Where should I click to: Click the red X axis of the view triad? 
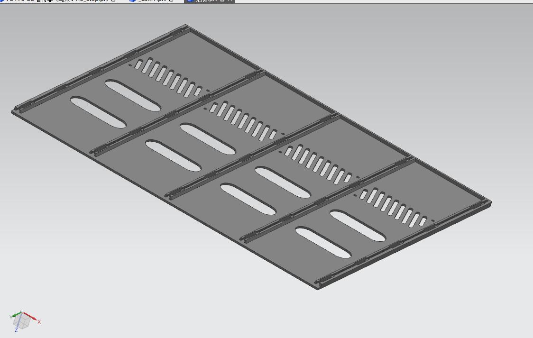(x=31, y=317)
